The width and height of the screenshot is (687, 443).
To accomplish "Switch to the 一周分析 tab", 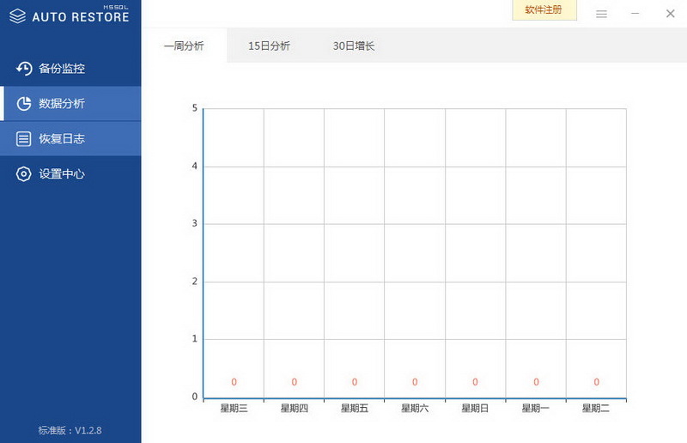I will (184, 46).
